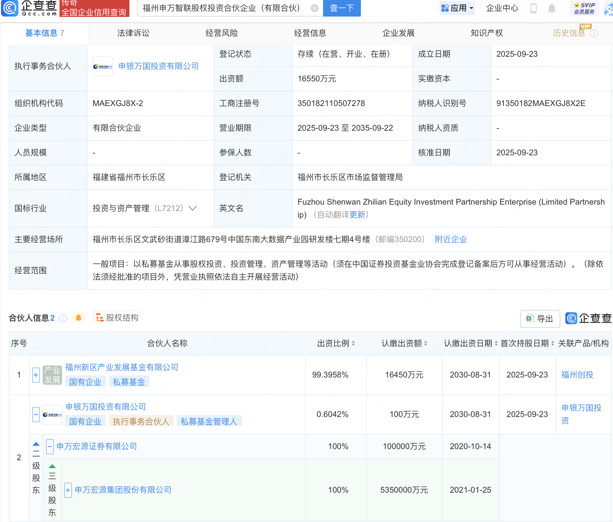Click the Qcc logo icon at top left

pyautogui.click(x=10, y=7)
